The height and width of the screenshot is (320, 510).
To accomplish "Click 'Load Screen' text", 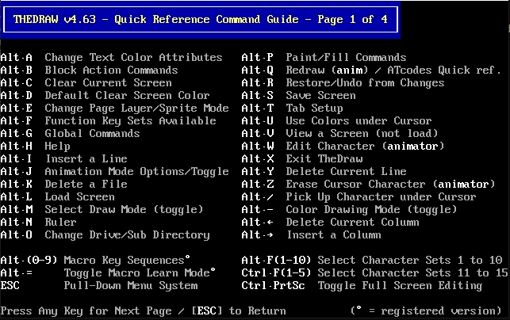I will (x=79, y=197).
